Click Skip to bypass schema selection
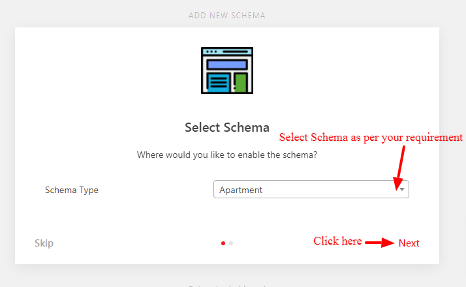 click(44, 243)
